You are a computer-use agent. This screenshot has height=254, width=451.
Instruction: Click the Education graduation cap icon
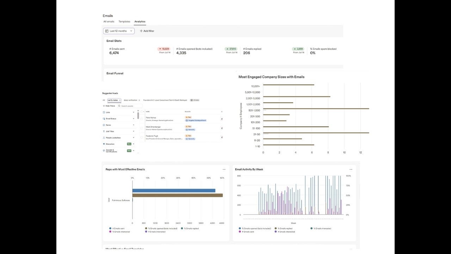coord(104,144)
